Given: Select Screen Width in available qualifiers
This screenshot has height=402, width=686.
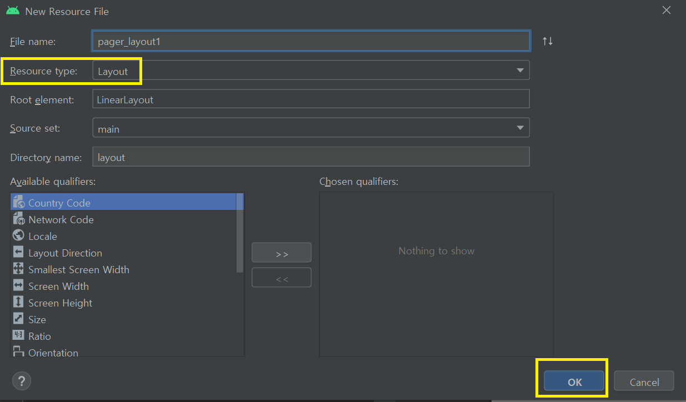Looking at the screenshot, I should click(58, 287).
